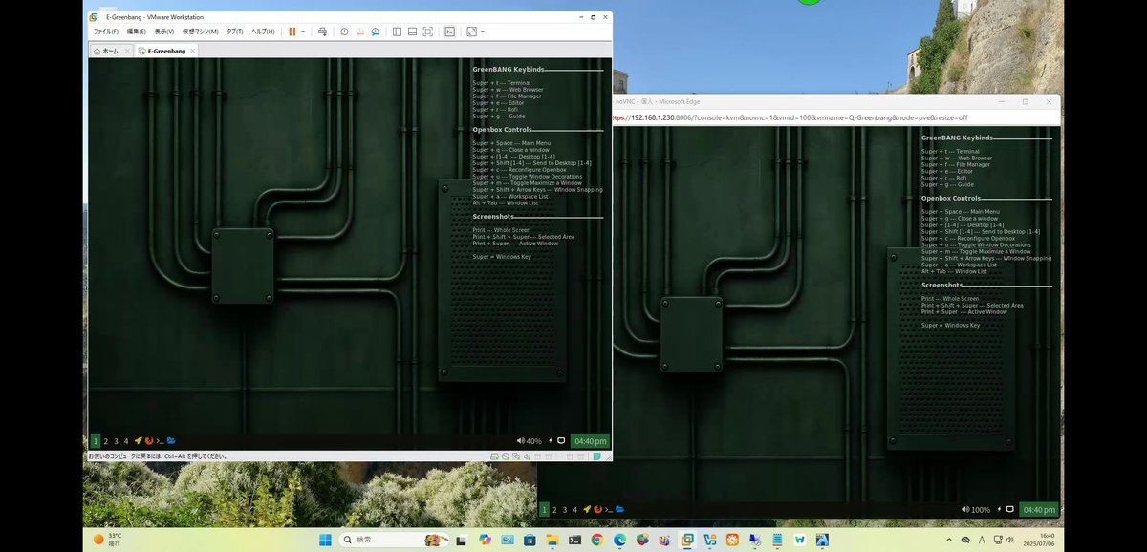The image size is (1147, 552).
Task: Open the dropdown arrow beside the pause button
Action: (x=303, y=32)
